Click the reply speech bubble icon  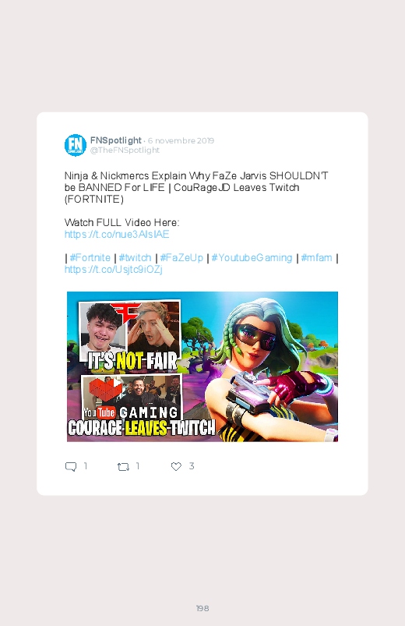pyautogui.click(x=71, y=466)
